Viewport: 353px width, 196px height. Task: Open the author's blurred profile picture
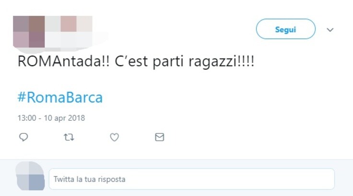[x=29, y=32]
